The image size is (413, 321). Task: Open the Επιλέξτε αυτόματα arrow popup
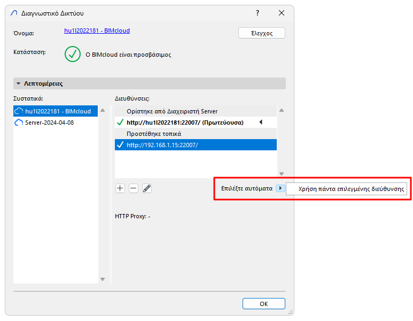pos(280,189)
